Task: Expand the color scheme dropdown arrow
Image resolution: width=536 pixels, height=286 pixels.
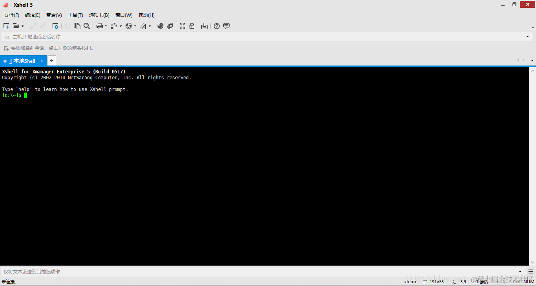Action: pos(120,26)
